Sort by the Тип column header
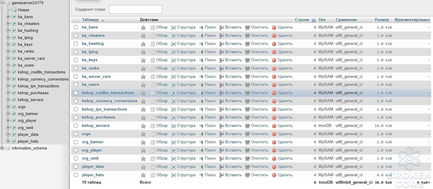Viewport: 433px width, 189px height. pyautogui.click(x=322, y=20)
